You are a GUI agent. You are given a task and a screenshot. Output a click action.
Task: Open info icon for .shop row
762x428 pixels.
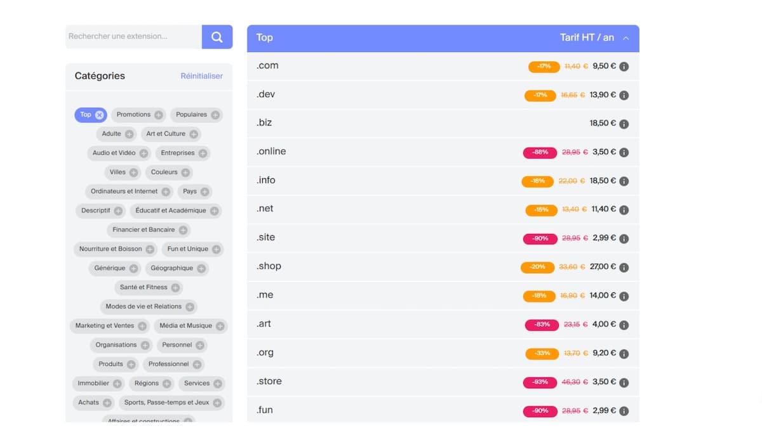(624, 268)
